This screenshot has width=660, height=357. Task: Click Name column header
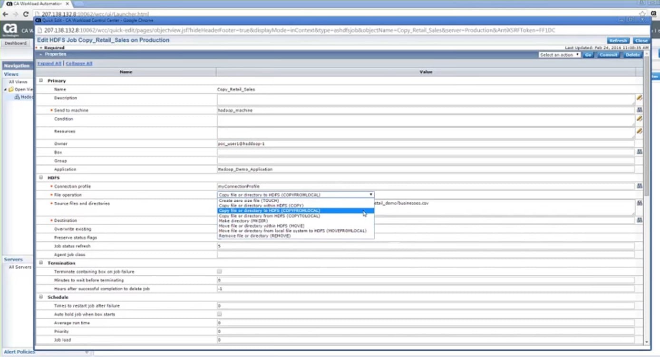coord(126,72)
